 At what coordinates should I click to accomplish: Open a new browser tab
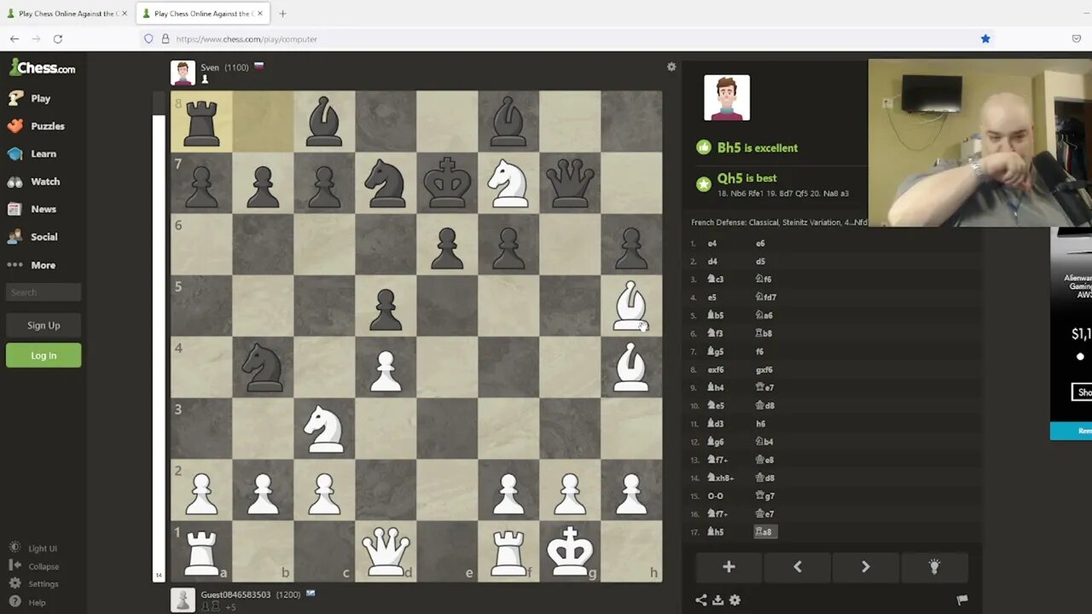[282, 14]
